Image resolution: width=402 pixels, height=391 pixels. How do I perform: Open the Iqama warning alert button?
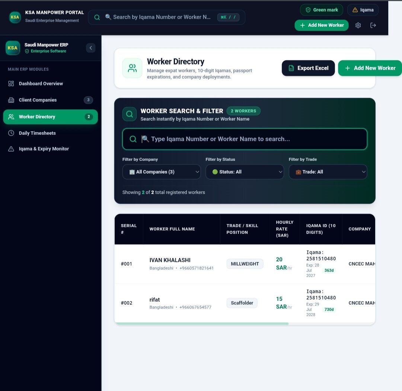tap(363, 10)
